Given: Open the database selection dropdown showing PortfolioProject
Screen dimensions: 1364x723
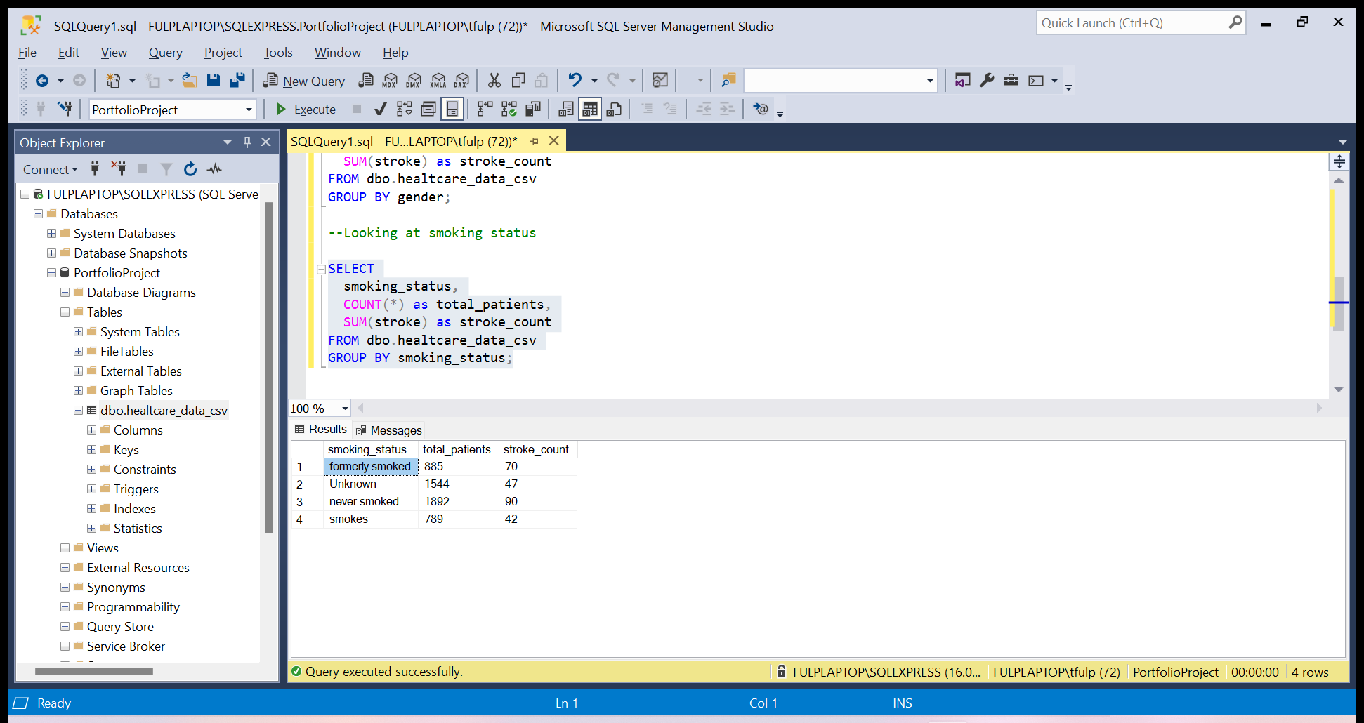Looking at the screenshot, I should [249, 109].
